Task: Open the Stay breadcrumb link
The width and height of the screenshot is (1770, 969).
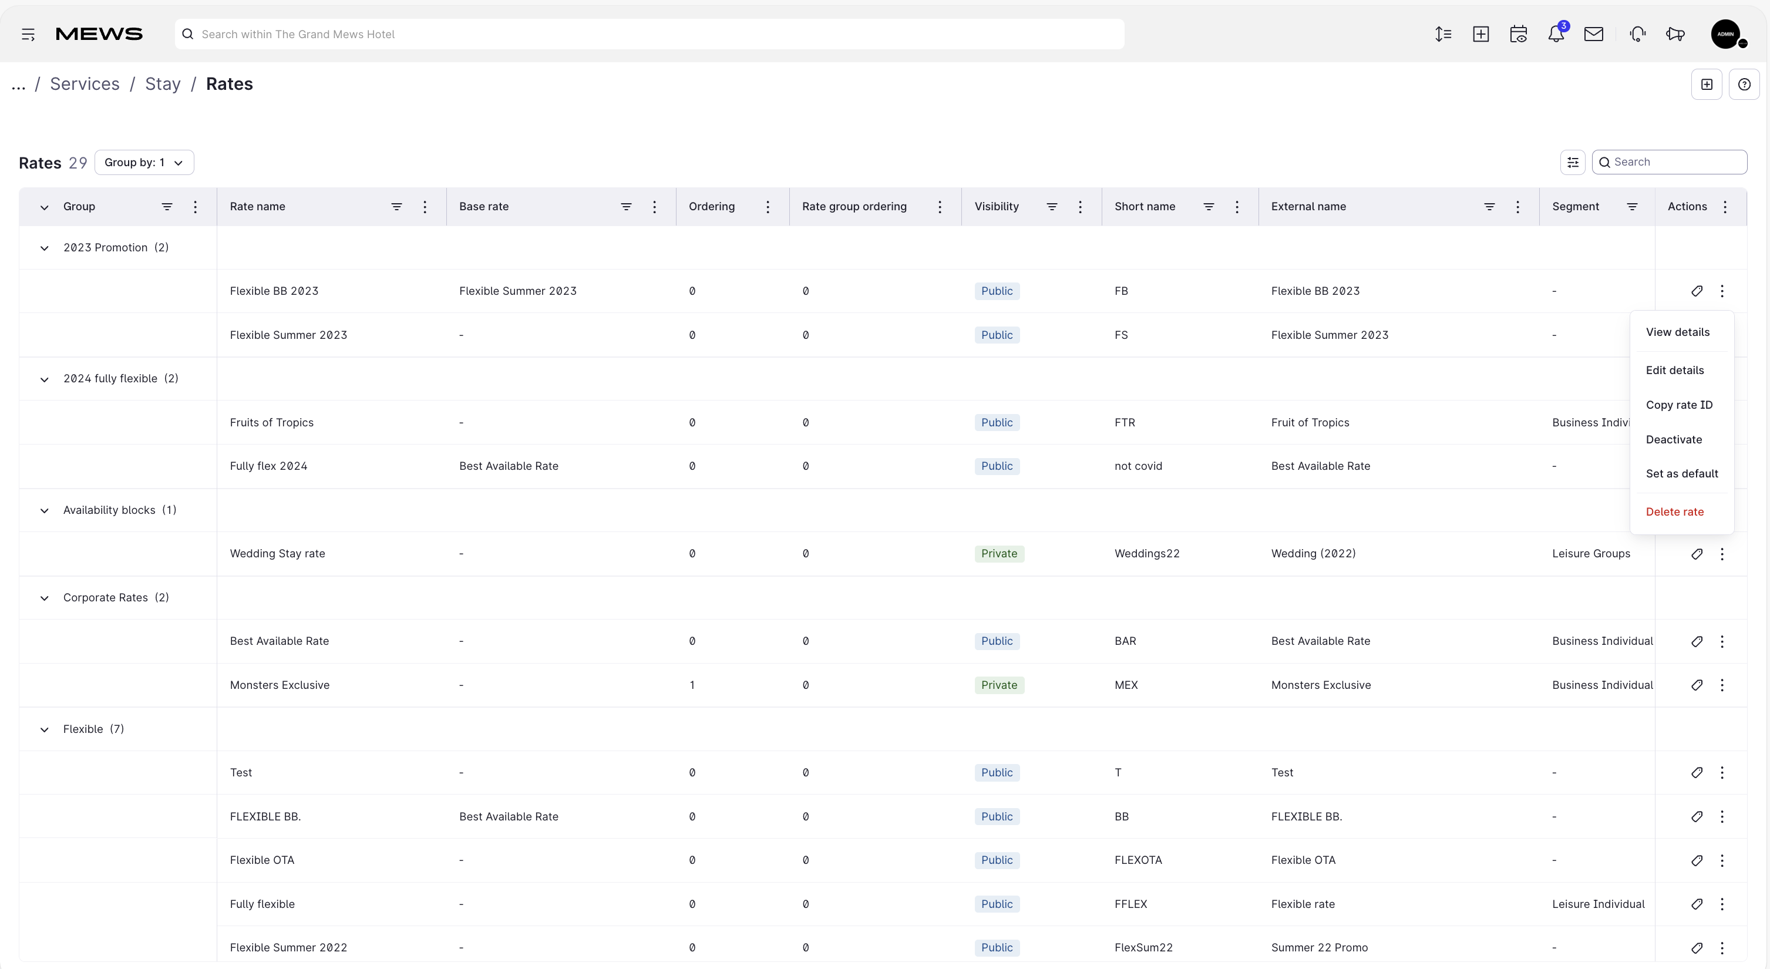Action: [x=163, y=84]
